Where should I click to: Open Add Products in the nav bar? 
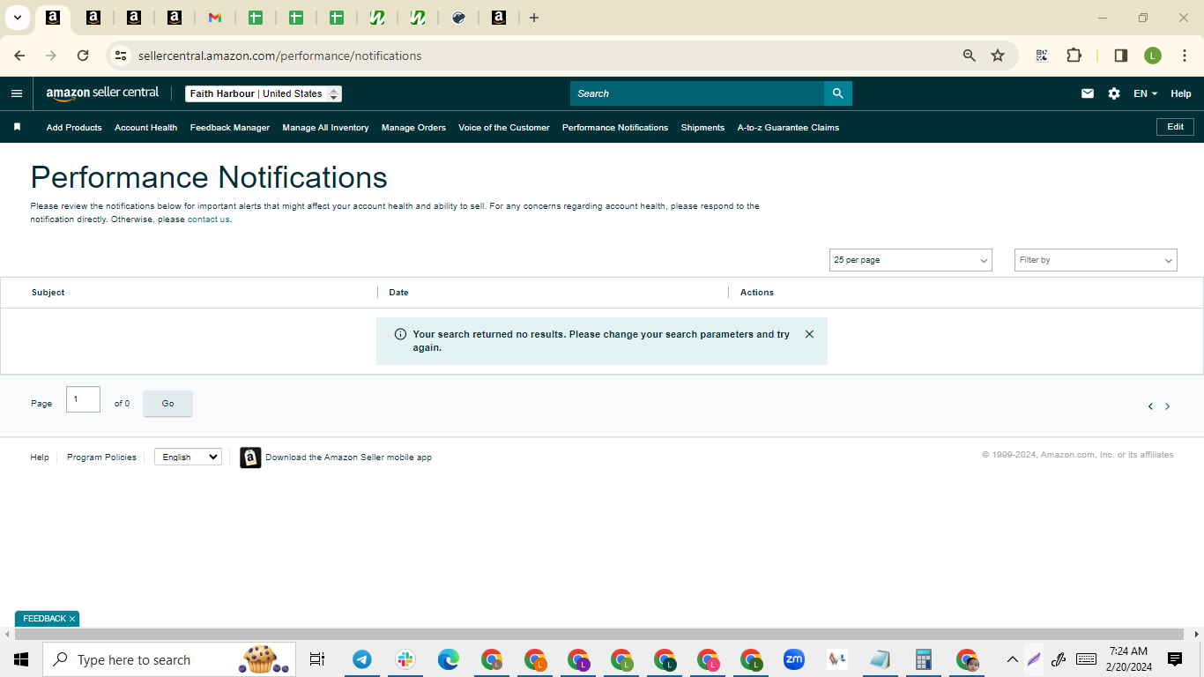[x=74, y=128]
